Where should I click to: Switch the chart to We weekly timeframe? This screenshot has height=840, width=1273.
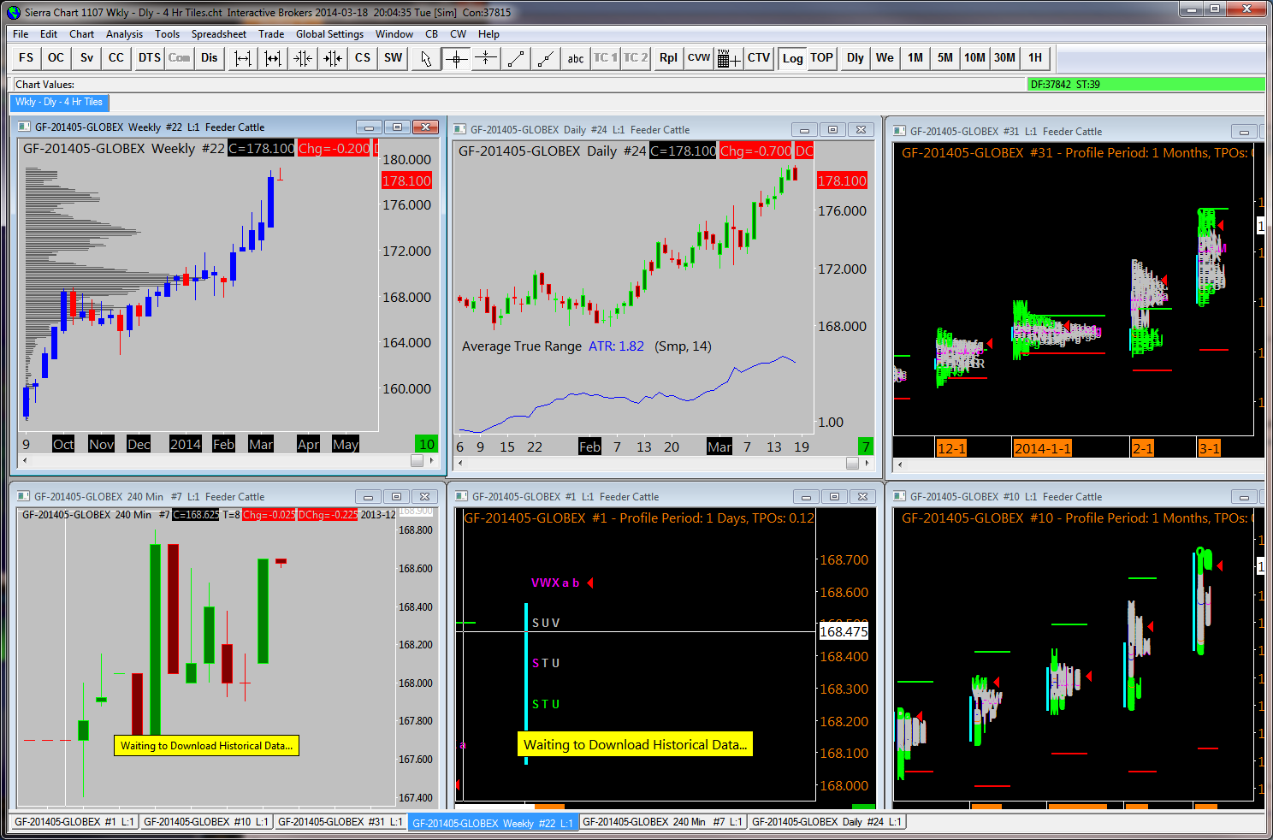tap(885, 58)
